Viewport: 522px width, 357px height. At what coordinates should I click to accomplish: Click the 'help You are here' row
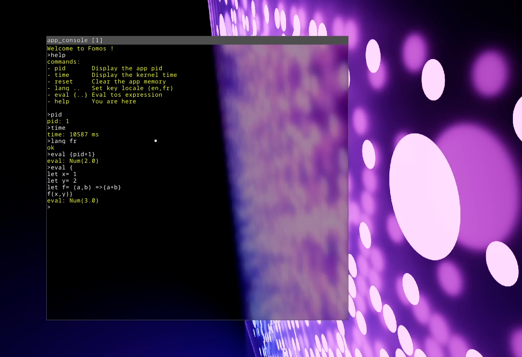[x=92, y=102]
